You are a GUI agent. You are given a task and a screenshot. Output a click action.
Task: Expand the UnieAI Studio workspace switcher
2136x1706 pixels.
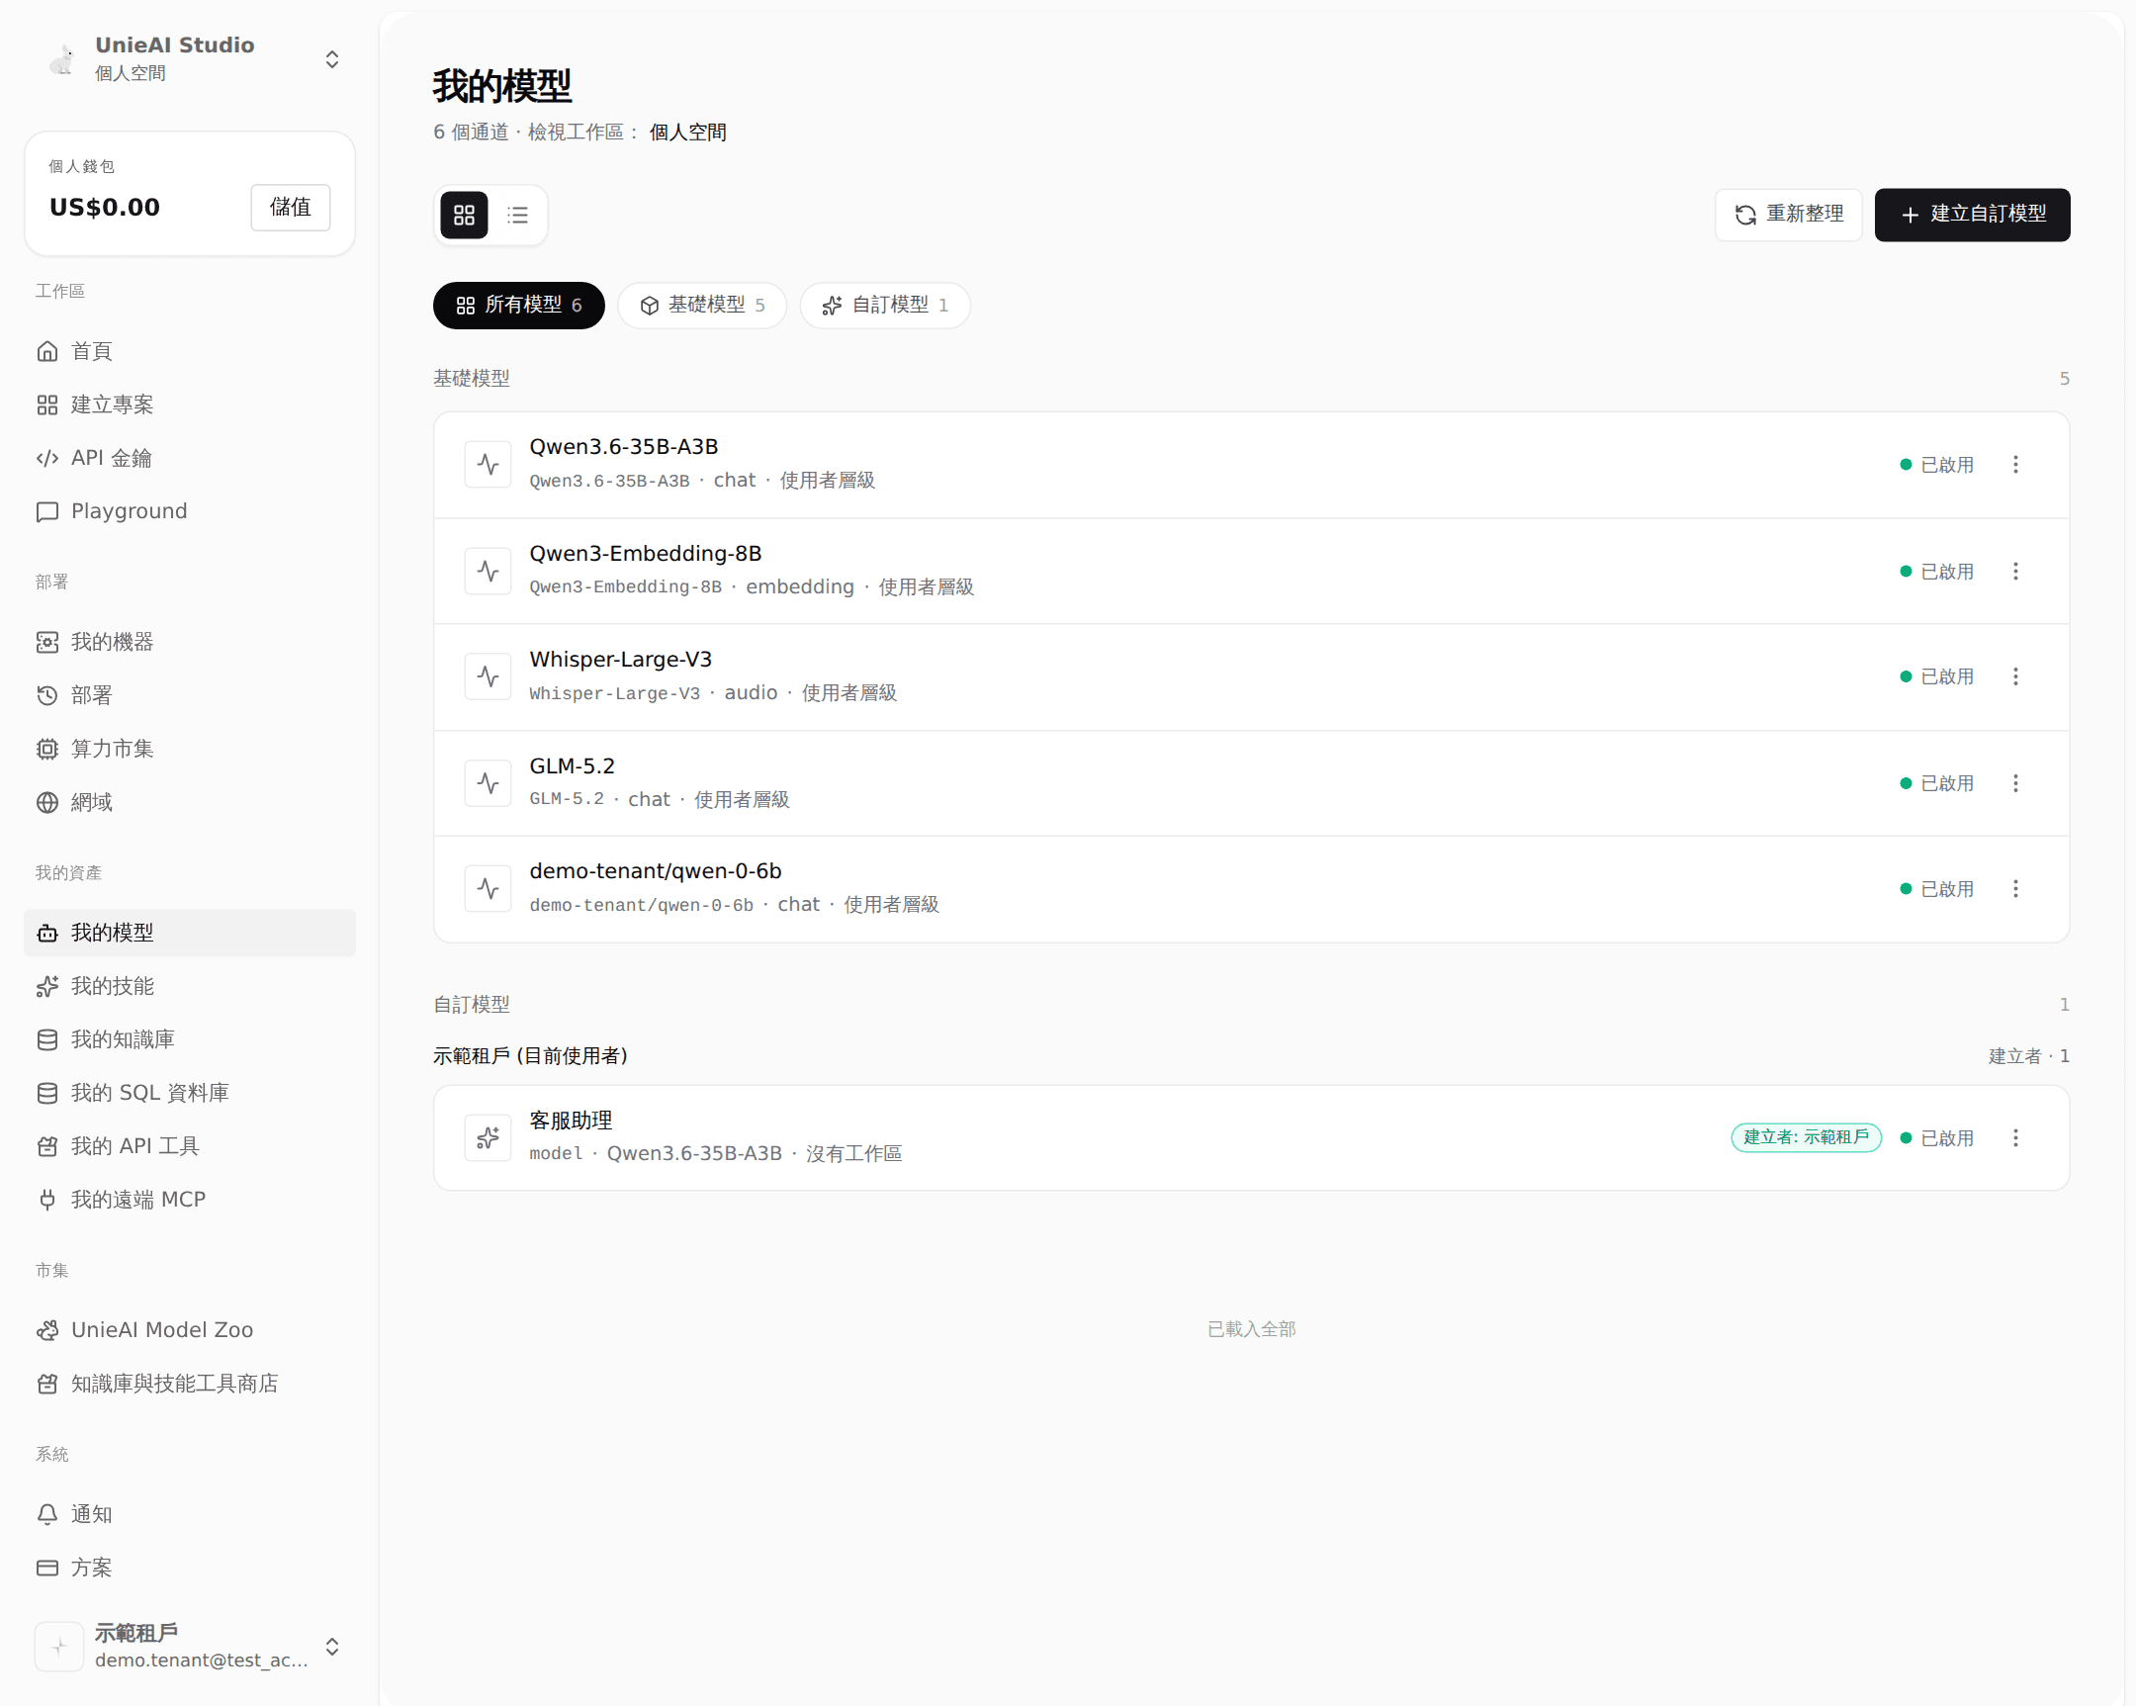tap(332, 59)
